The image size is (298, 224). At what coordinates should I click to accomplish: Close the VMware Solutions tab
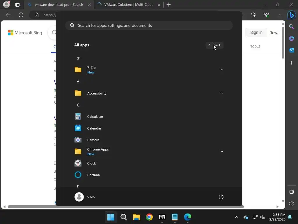pyautogui.click(x=159, y=5)
